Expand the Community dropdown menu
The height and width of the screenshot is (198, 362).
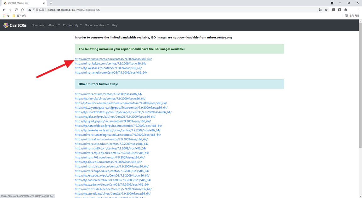(72, 25)
